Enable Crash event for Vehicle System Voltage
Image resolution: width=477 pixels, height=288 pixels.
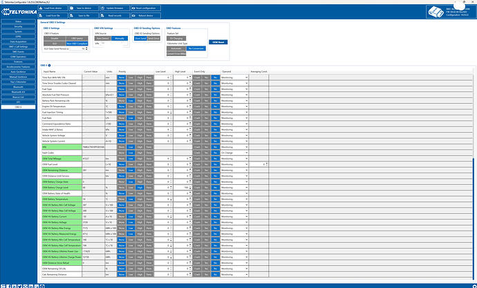pos(197,135)
